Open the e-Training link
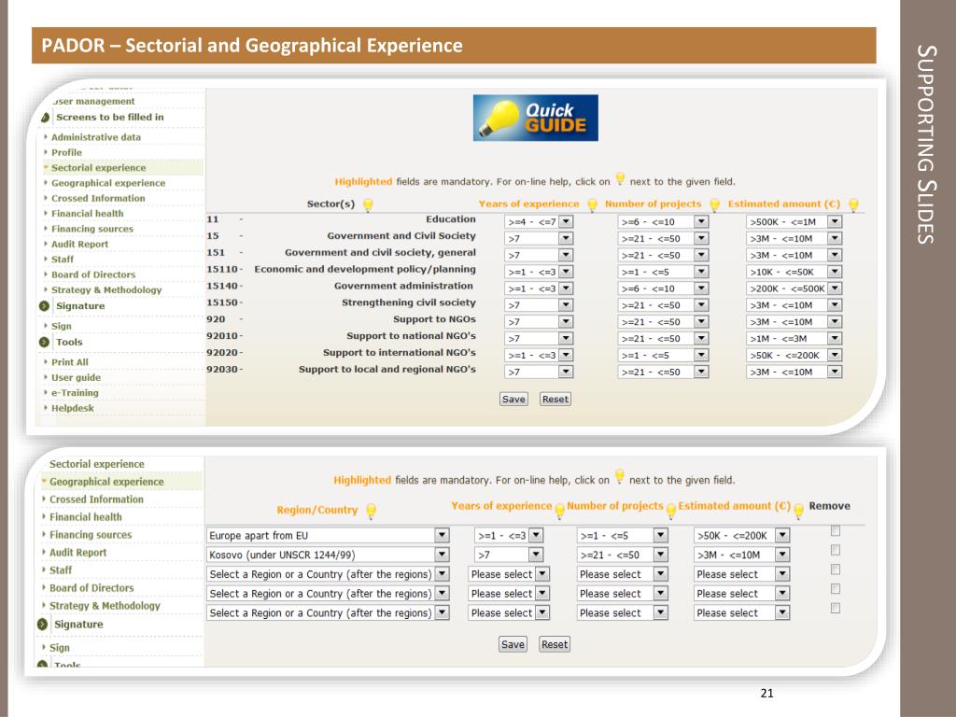This screenshot has width=956, height=717. tap(75, 393)
